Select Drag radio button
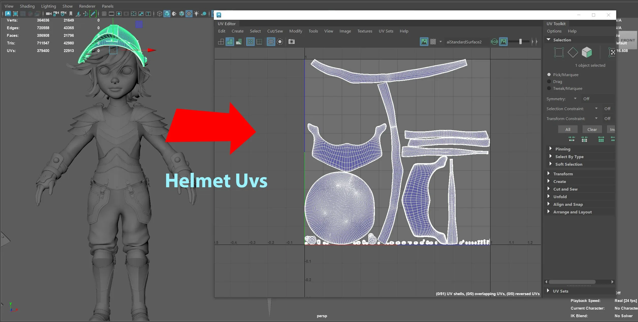Image resolution: width=638 pixels, height=322 pixels. click(x=549, y=81)
